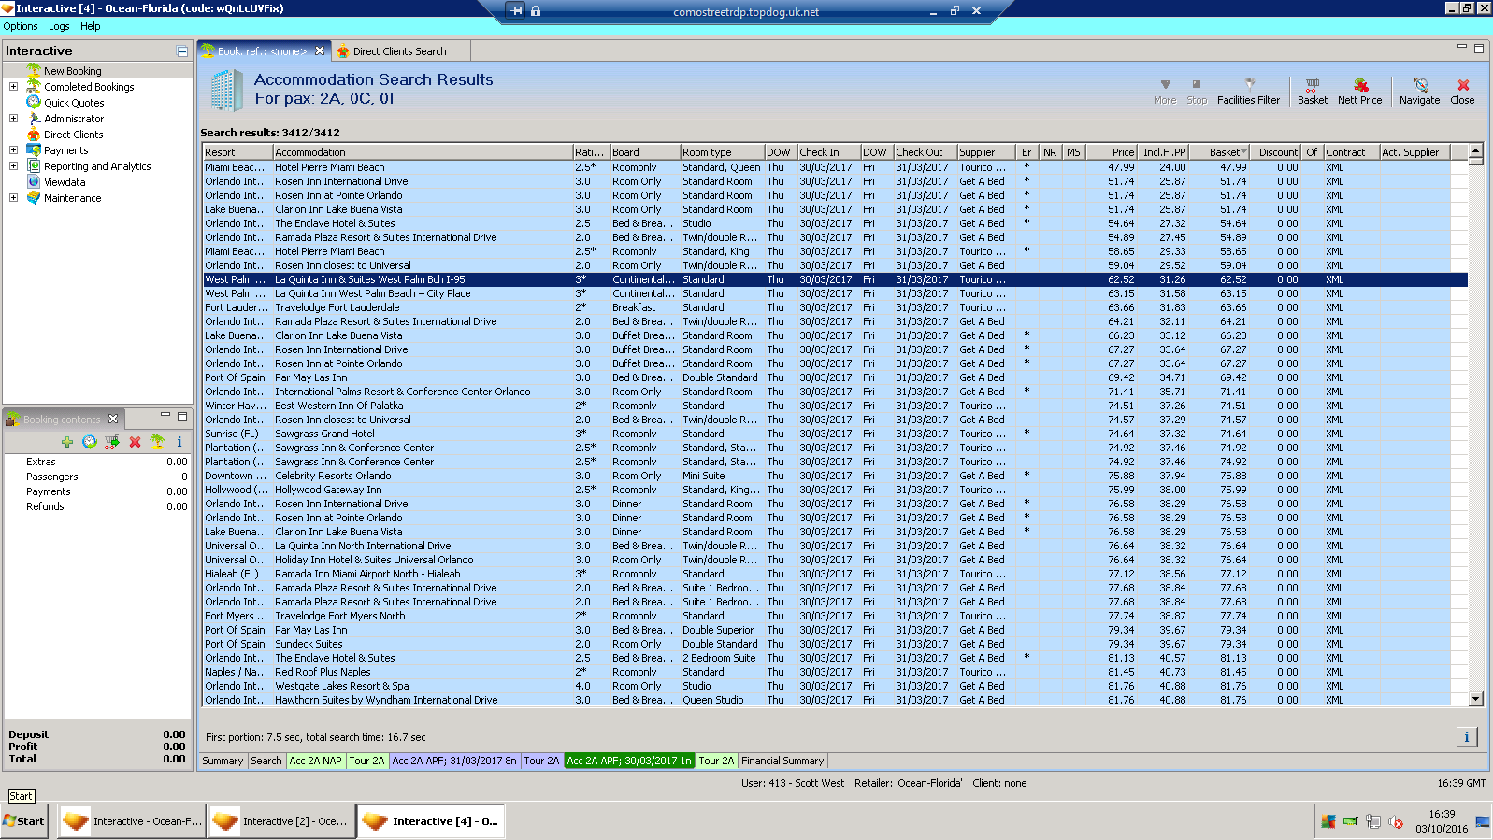Open the Acc 2A APF; 31/03/2017 8n tab
Image resolution: width=1493 pixels, height=840 pixels.
(x=454, y=761)
